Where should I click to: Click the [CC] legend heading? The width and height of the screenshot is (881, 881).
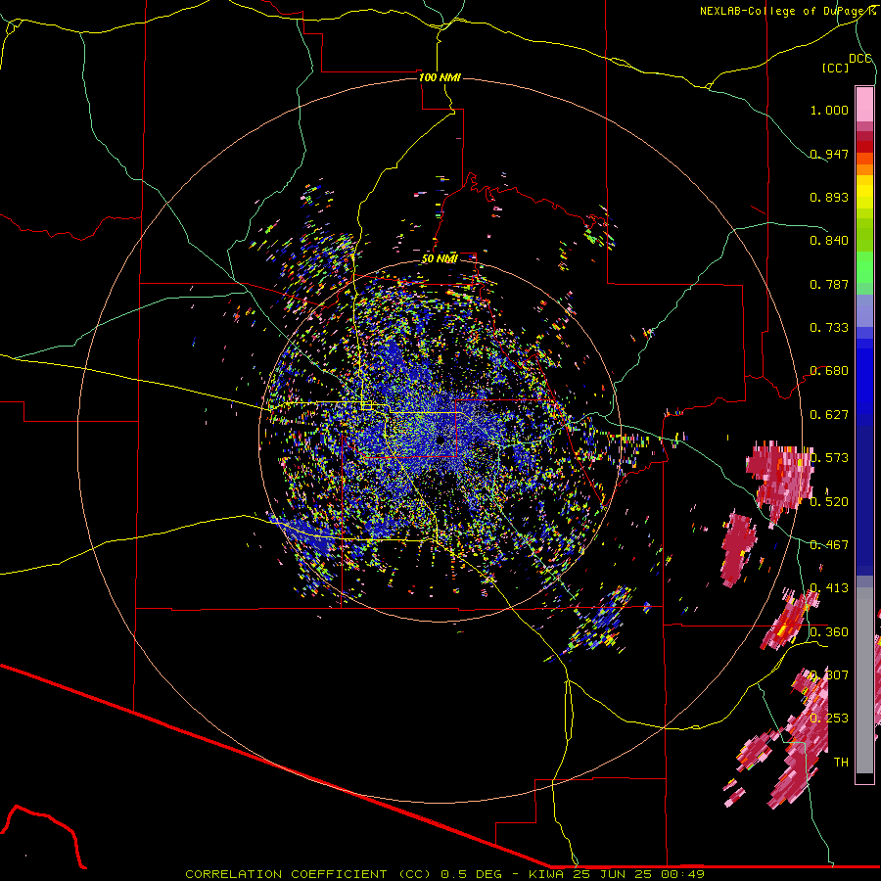point(835,68)
